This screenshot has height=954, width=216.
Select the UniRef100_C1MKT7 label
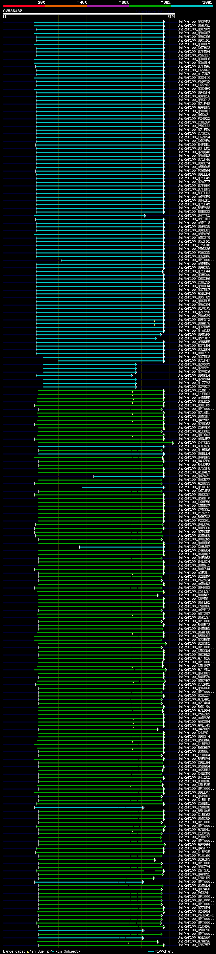[x=194, y=390]
